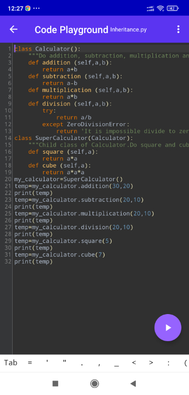Tap the Android recent apps square button
This screenshot has width=189, height=395.
pos(55,384)
